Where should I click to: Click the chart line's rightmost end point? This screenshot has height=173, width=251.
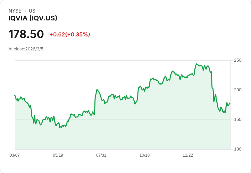click(230, 103)
